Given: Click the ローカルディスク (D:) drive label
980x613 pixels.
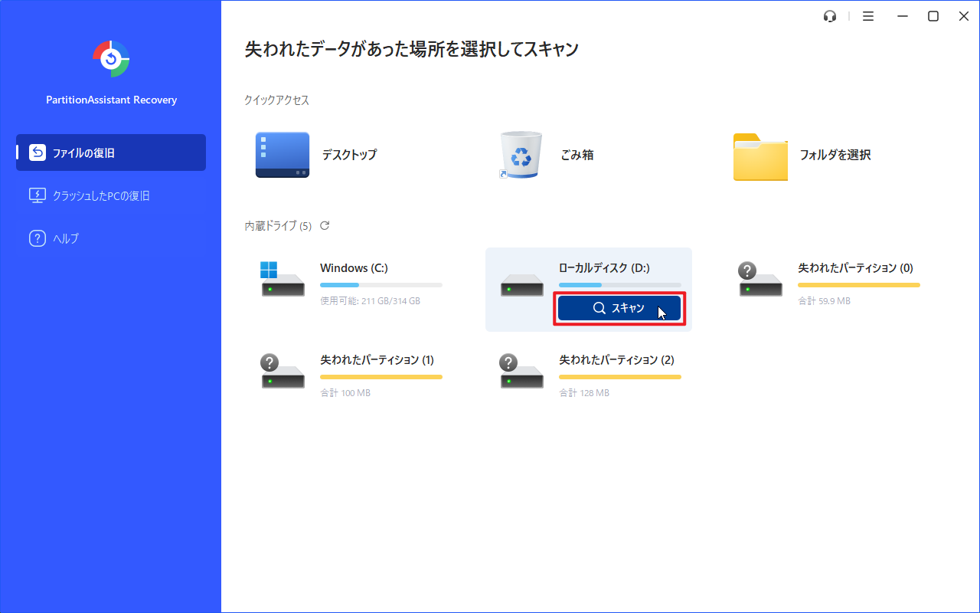Looking at the screenshot, I should coord(603,268).
